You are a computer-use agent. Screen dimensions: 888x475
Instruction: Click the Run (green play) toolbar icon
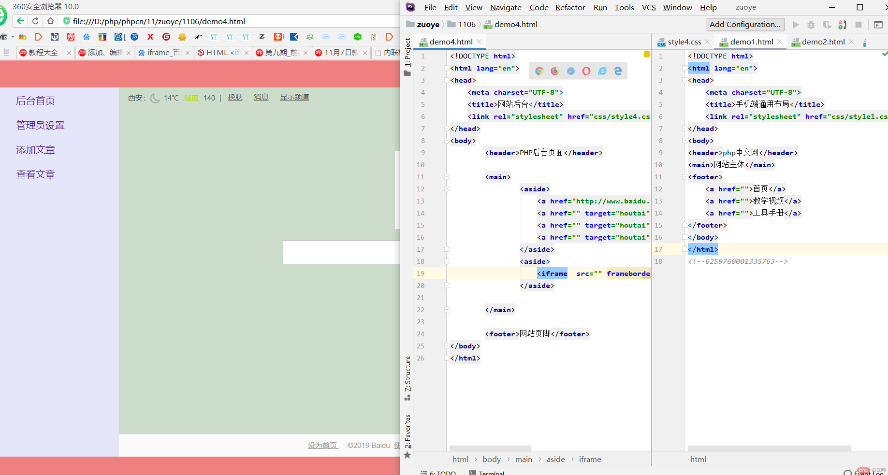pos(796,25)
